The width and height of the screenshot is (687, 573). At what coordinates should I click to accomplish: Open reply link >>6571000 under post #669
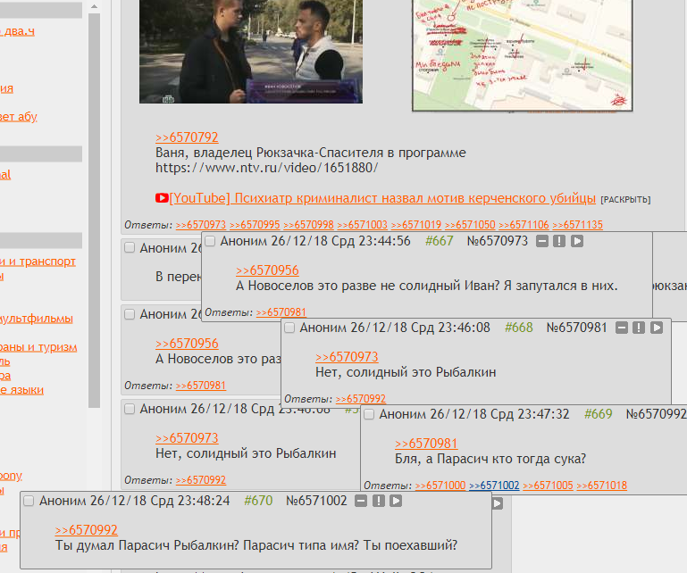pos(440,486)
